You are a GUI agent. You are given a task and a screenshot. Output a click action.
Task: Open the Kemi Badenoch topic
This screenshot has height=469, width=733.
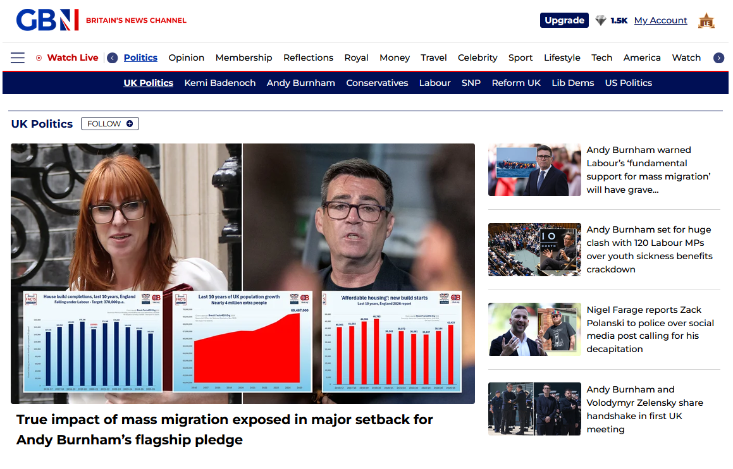click(219, 83)
